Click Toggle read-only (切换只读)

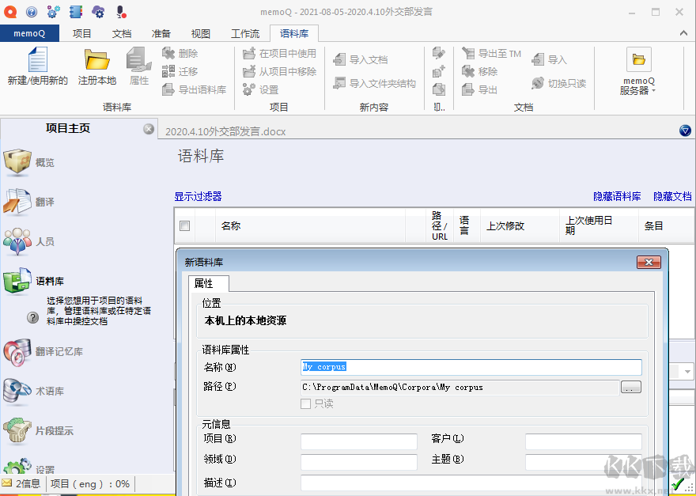(x=558, y=83)
